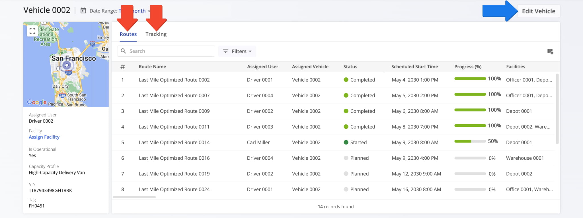Click the 50% progress bar of Route 0014

pos(470,141)
